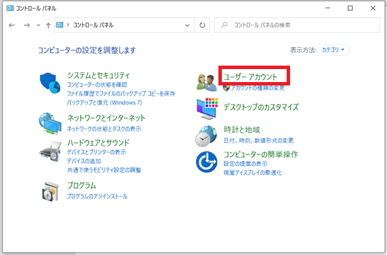Image resolution: width=387 pixels, height=255 pixels.
Task: Open the Desktop Customization monitor icon
Action: [x=207, y=109]
